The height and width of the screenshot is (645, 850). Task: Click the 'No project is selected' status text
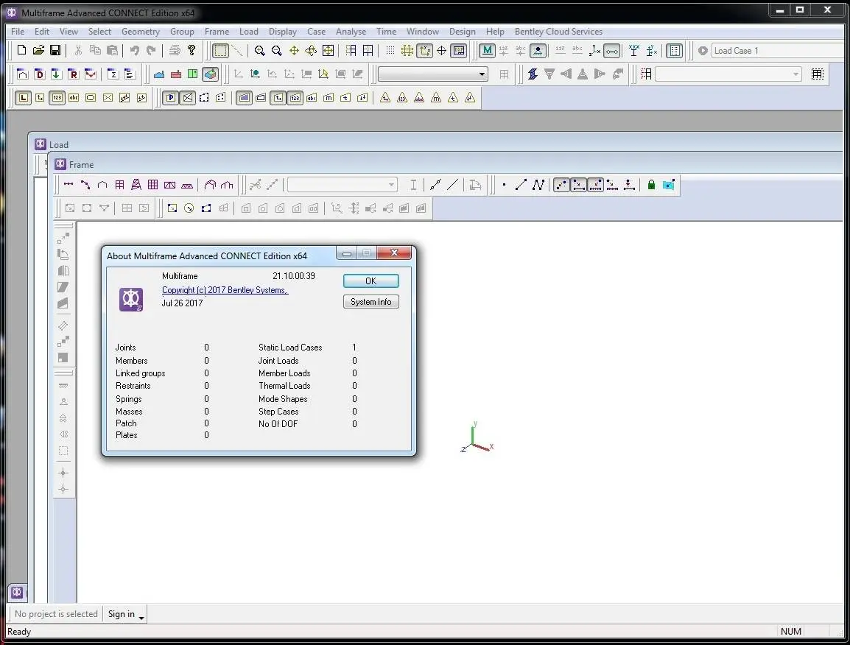56,613
